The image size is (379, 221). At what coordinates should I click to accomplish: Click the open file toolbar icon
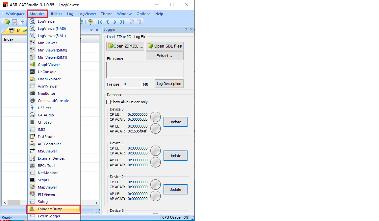(7, 22)
